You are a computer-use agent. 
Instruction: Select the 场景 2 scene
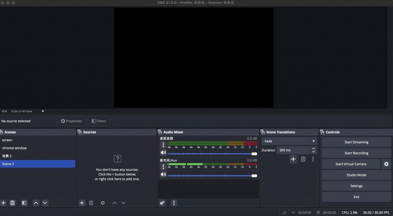[x=38, y=156]
